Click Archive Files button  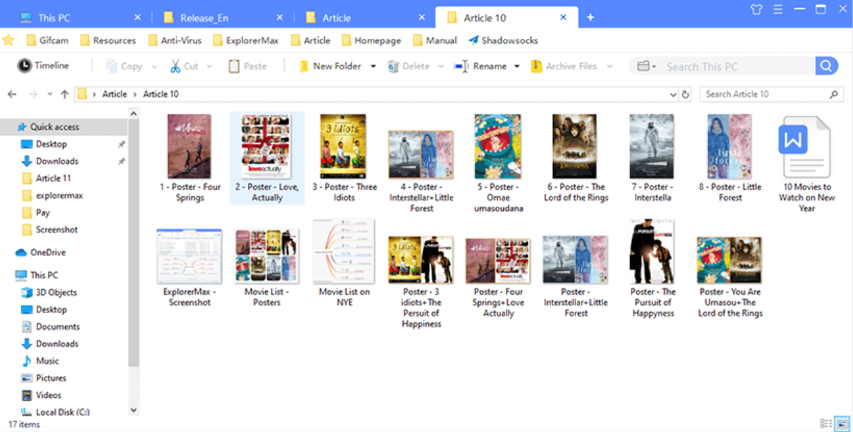click(564, 66)
